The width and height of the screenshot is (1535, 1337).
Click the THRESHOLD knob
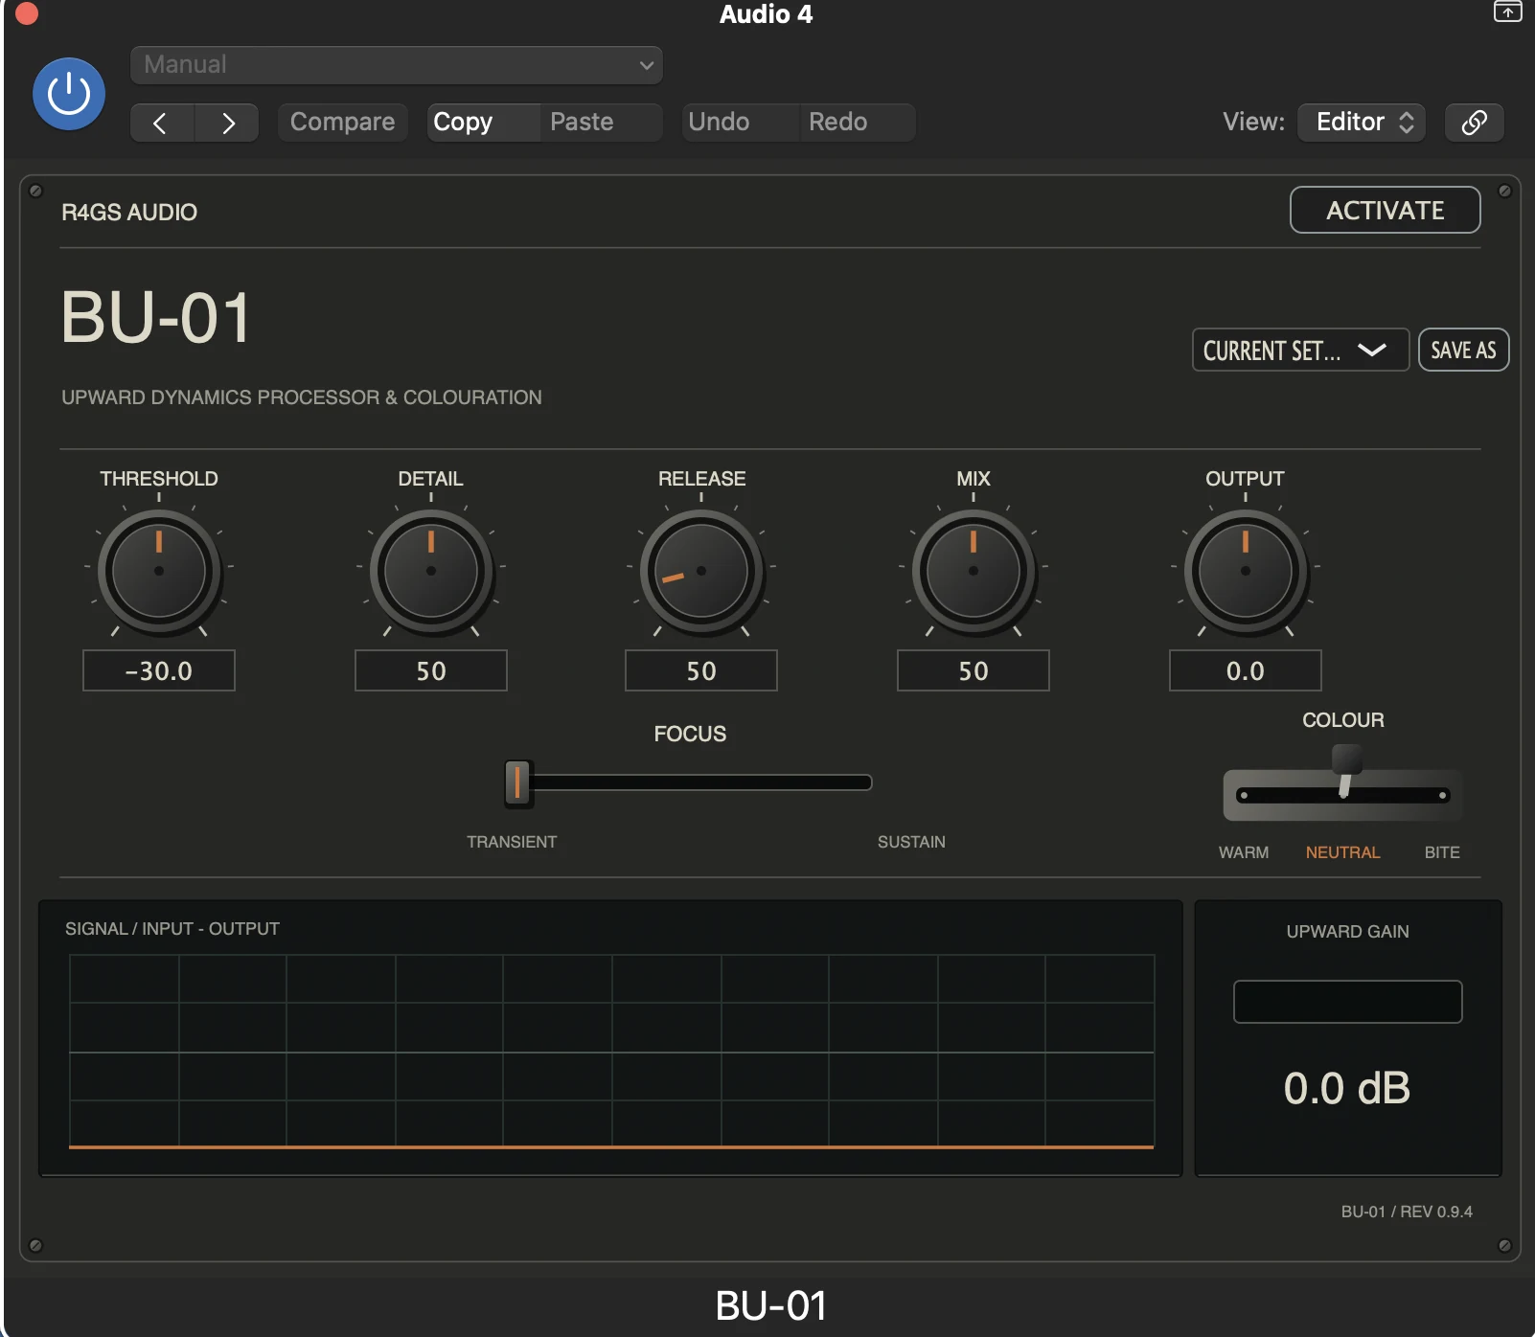pyautogui.click(x=159, y=571)
